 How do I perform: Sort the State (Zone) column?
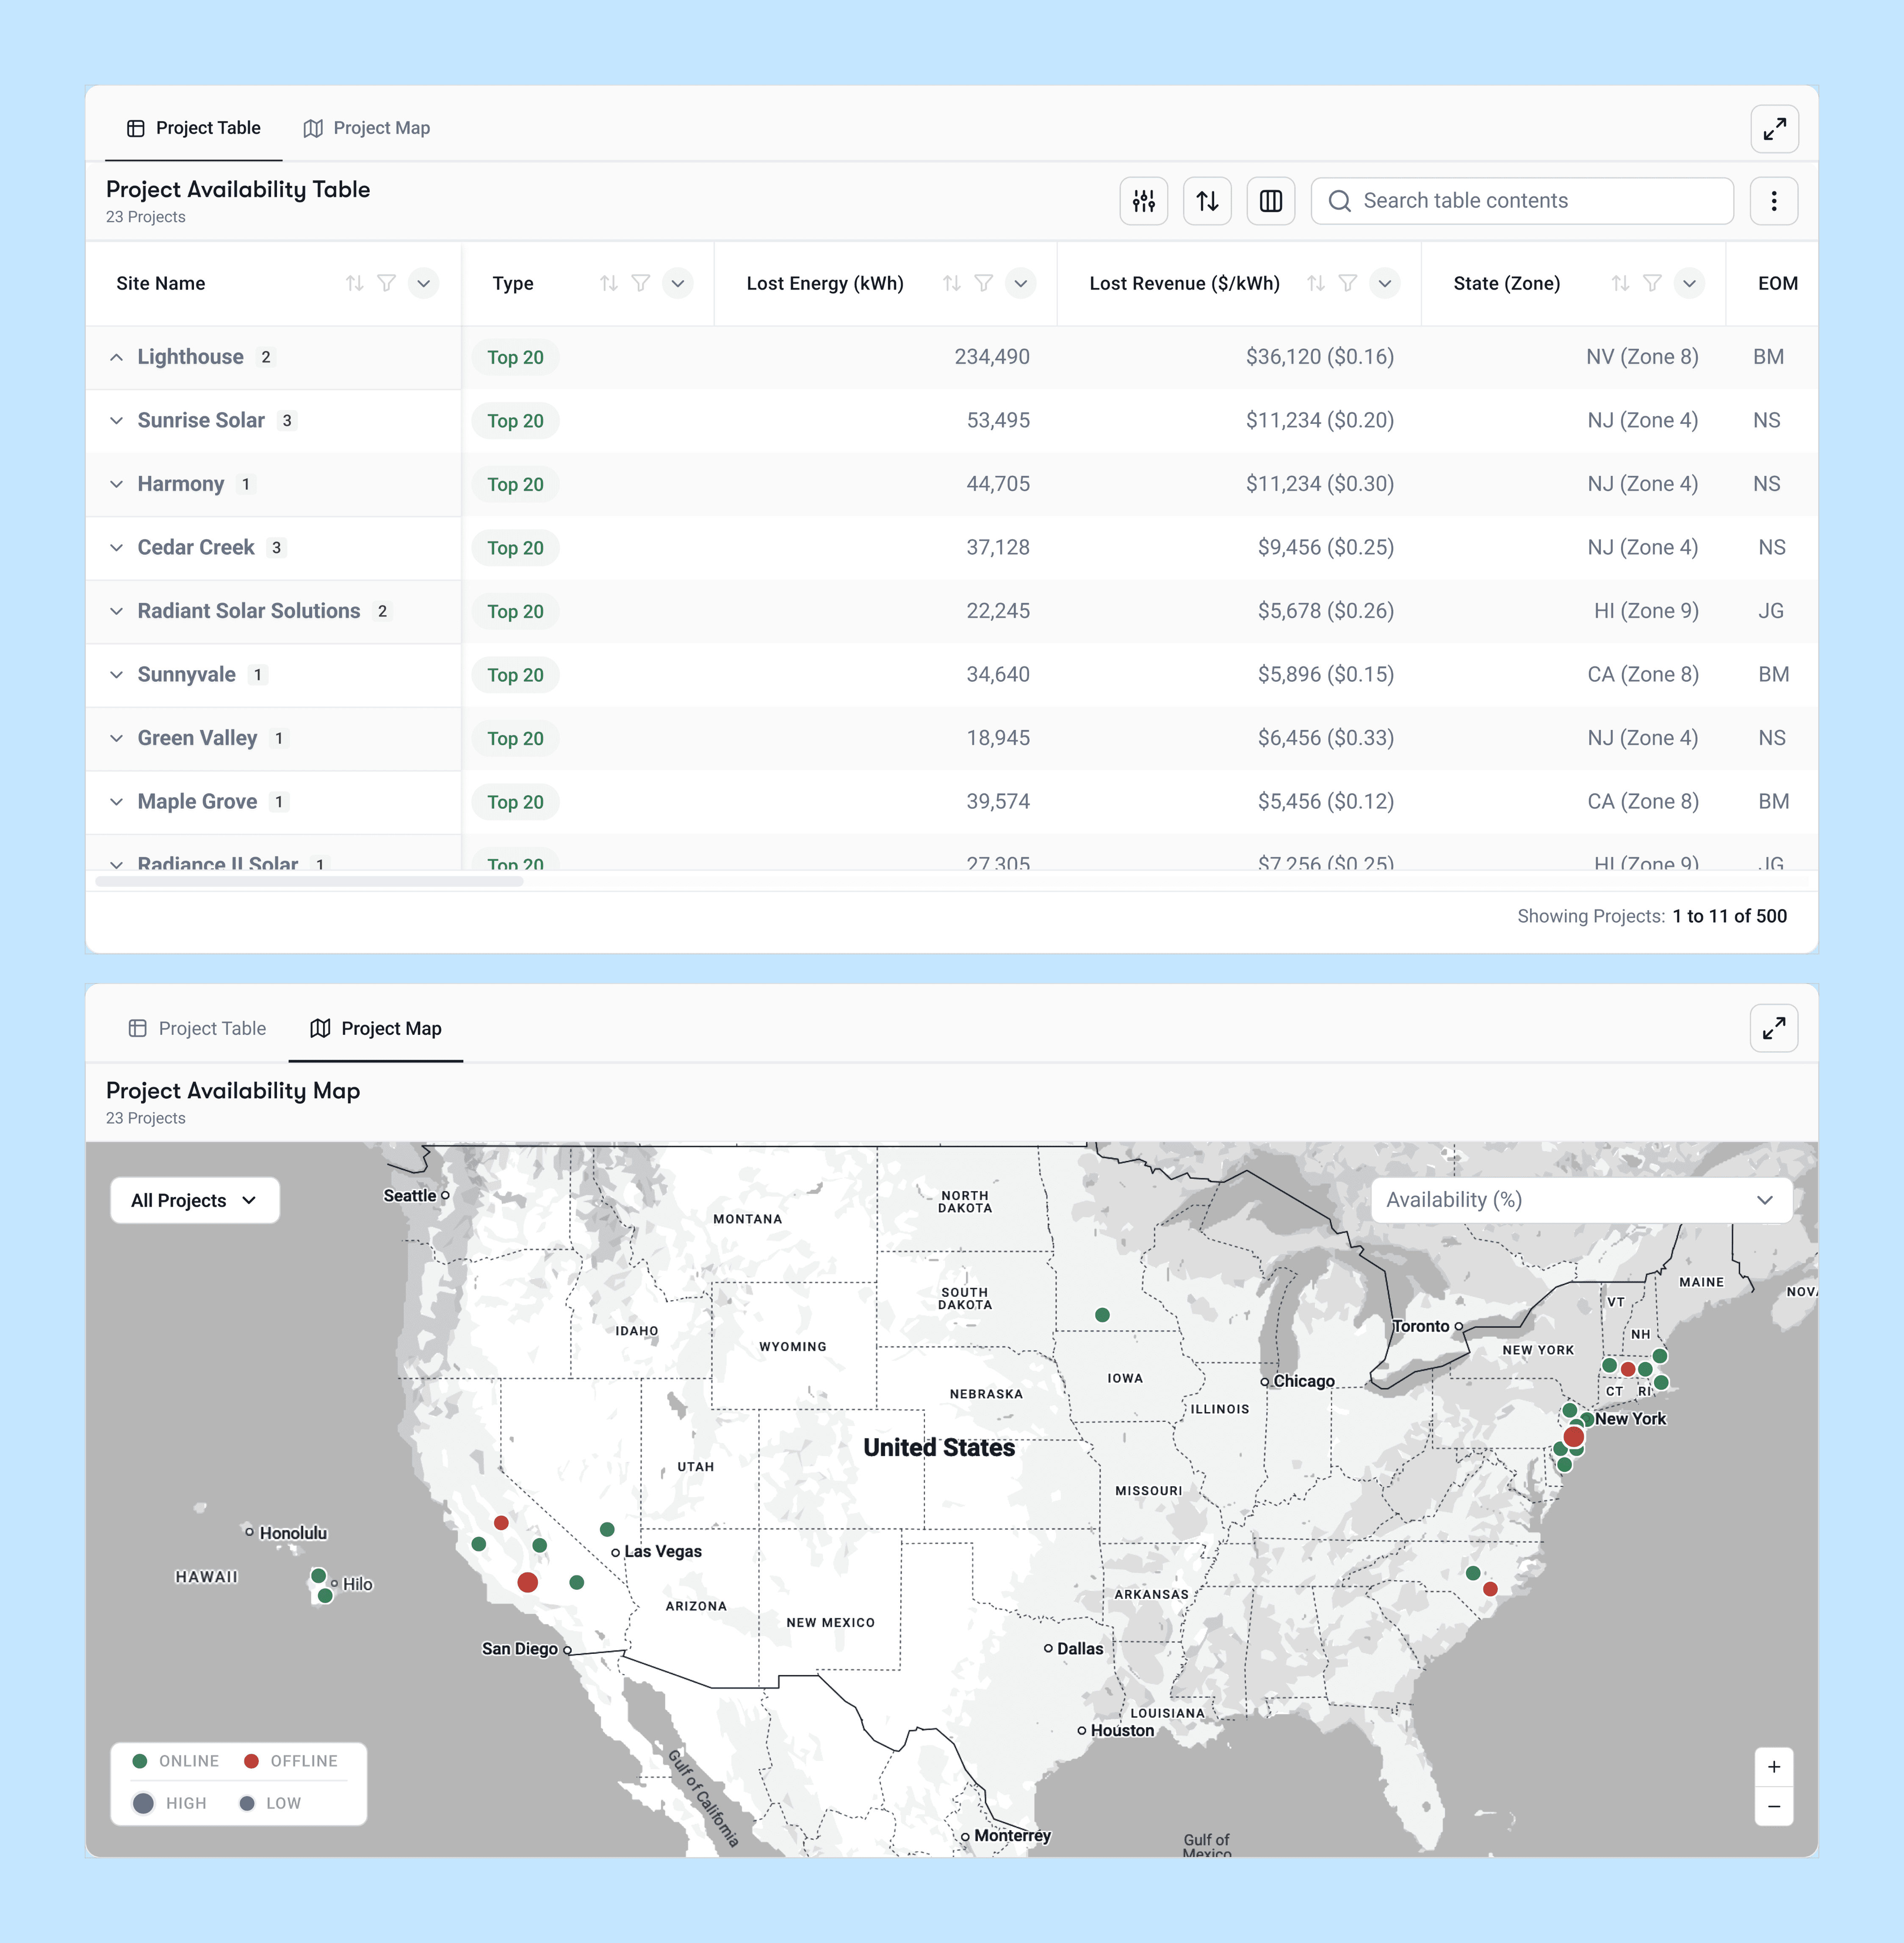click(1619, 283)
